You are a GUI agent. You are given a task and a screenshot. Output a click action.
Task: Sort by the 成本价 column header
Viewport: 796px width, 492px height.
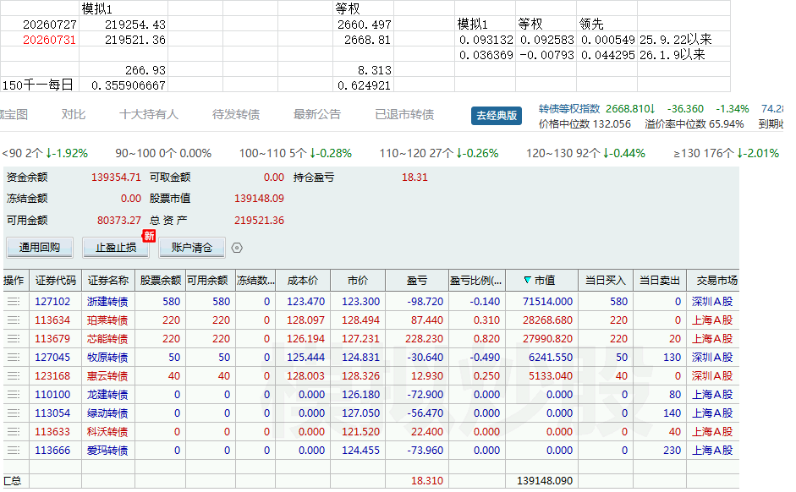click(303, 281)
